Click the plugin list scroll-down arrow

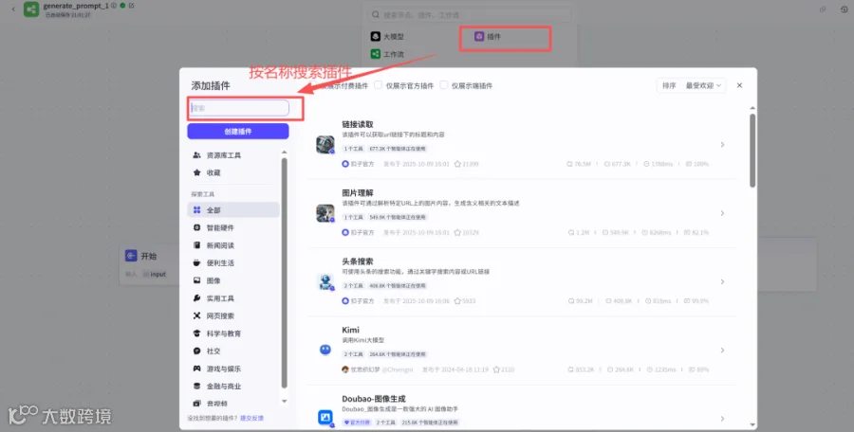(x=752, y=424)
